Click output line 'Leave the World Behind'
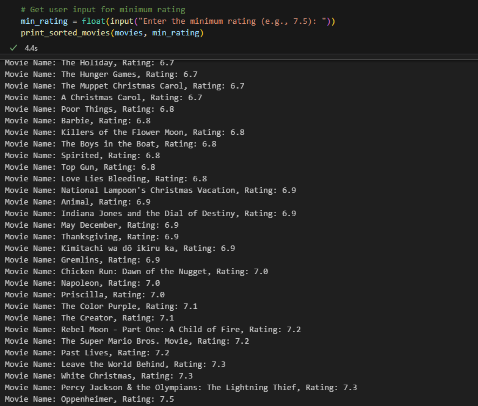 click(115, 364)
